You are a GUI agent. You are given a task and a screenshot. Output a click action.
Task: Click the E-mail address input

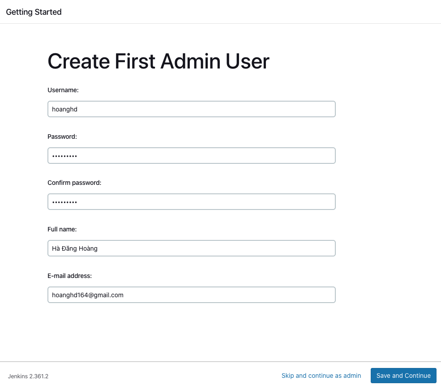click(x=192, y=295)
